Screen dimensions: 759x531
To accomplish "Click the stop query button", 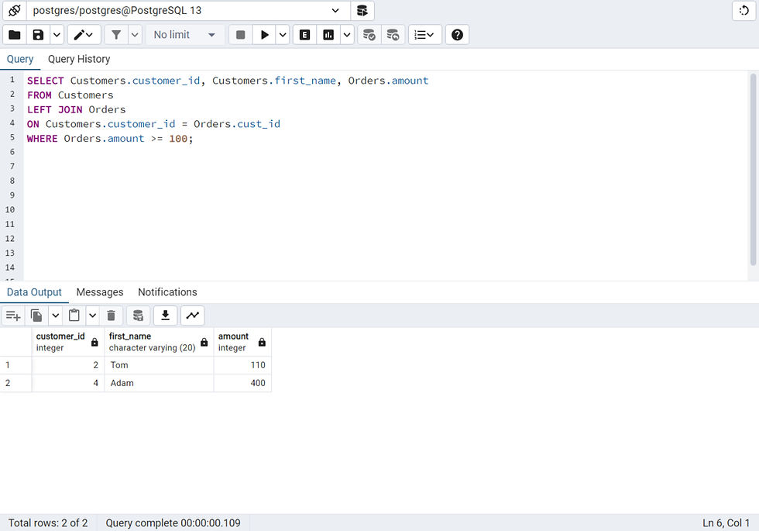I will tap(240, 34).
